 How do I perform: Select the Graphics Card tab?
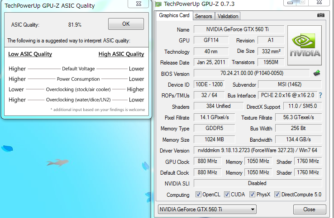point(174,15)
